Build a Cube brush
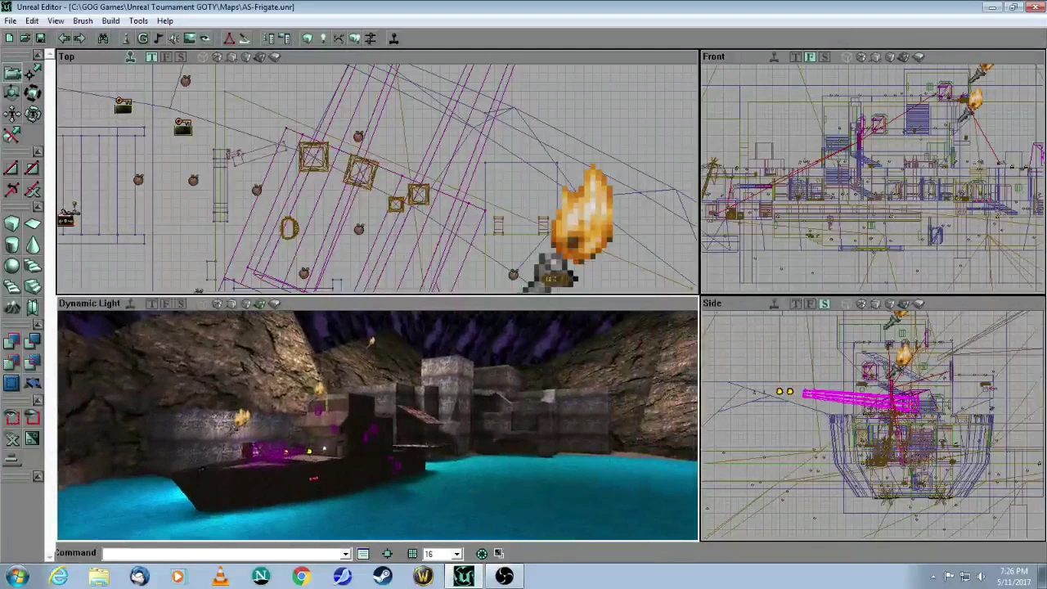This screenshot has height=589, width=1047. pyautogui.click(x=11, y=223)
